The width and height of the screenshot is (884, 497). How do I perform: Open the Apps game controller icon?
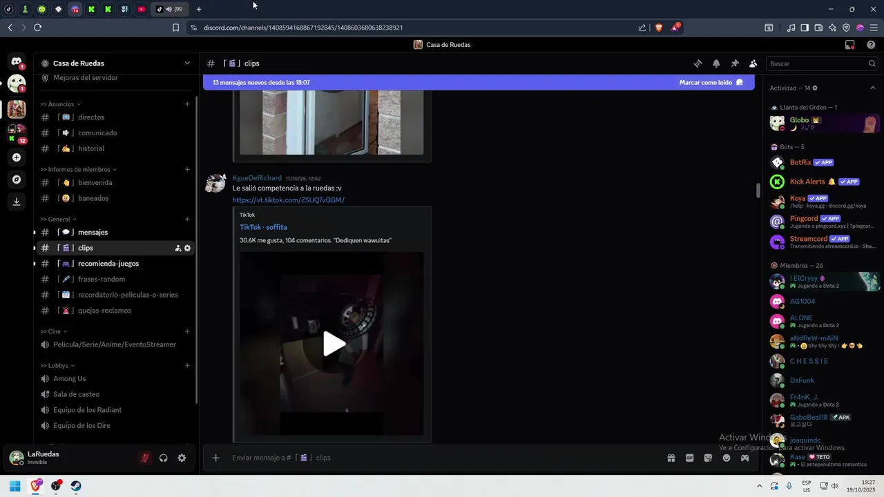click(x=745, y=458)
